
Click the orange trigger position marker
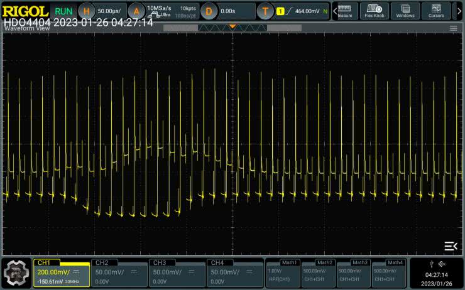(232, 26)
